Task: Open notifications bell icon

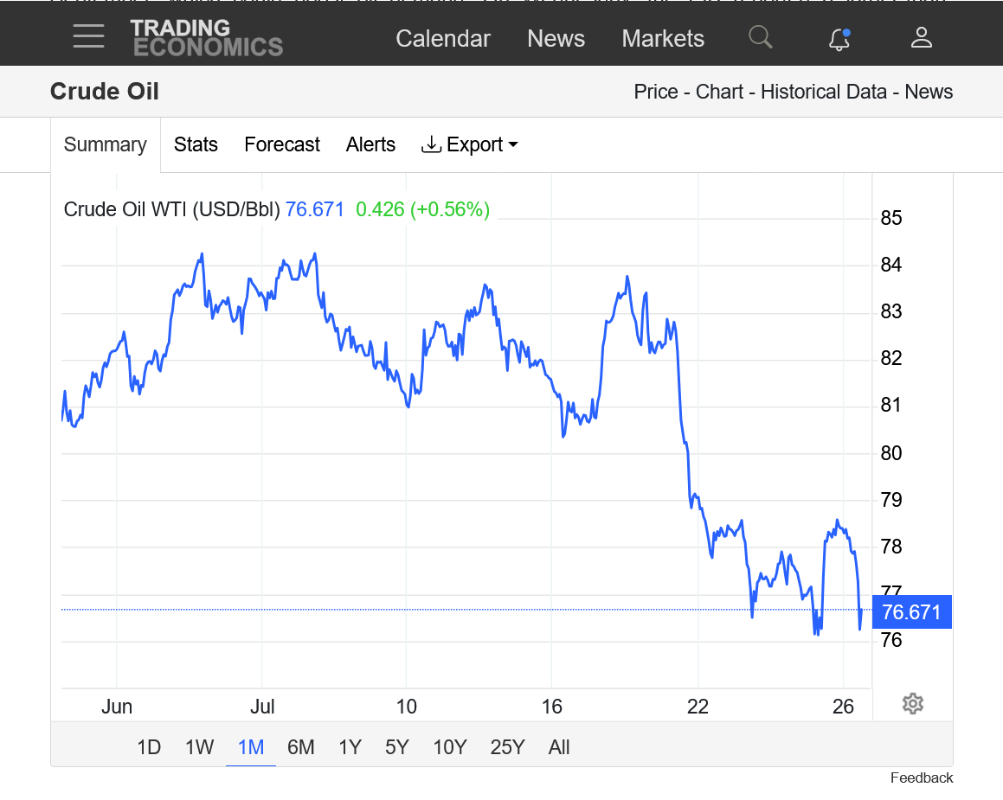Action: 839,39
